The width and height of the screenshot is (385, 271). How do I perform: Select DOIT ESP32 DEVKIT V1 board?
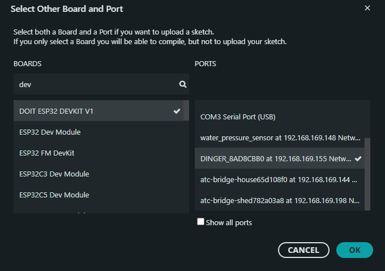[57, 111]
